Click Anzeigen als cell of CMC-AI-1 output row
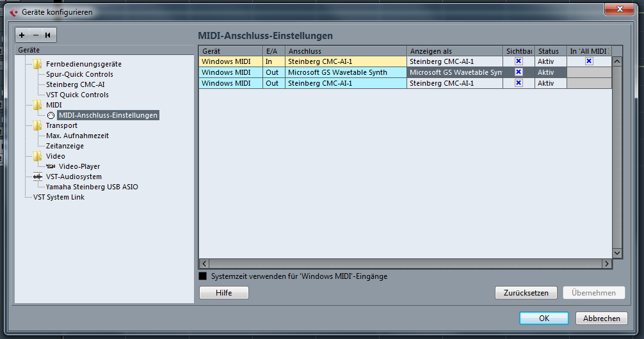The image size is (644, 339). coord(455,83)
